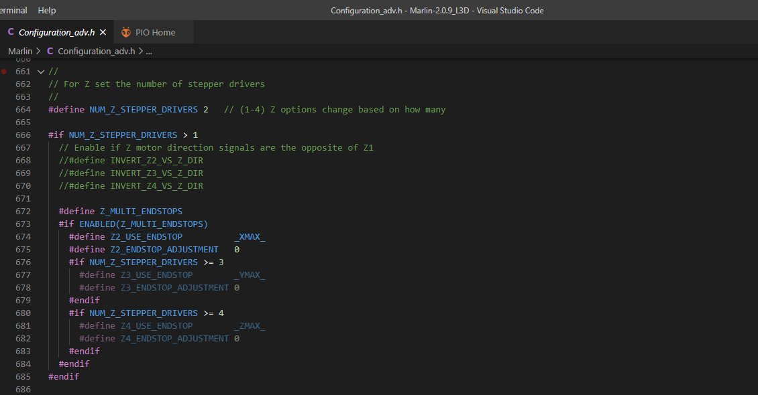Switch to the PIO Home tab
Screen dimensions: 758x395
[x=155, y=32]
